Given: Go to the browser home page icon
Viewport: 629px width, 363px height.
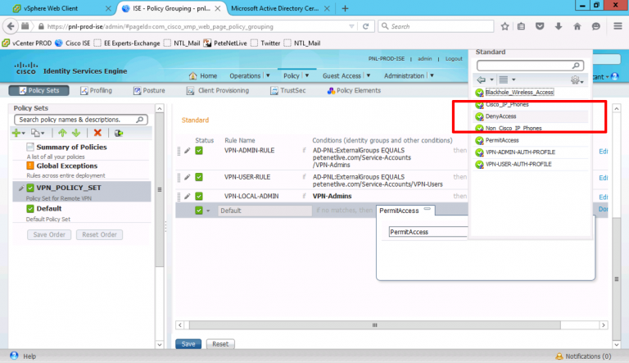Looking at the screenshot, I should coord(577,26).
